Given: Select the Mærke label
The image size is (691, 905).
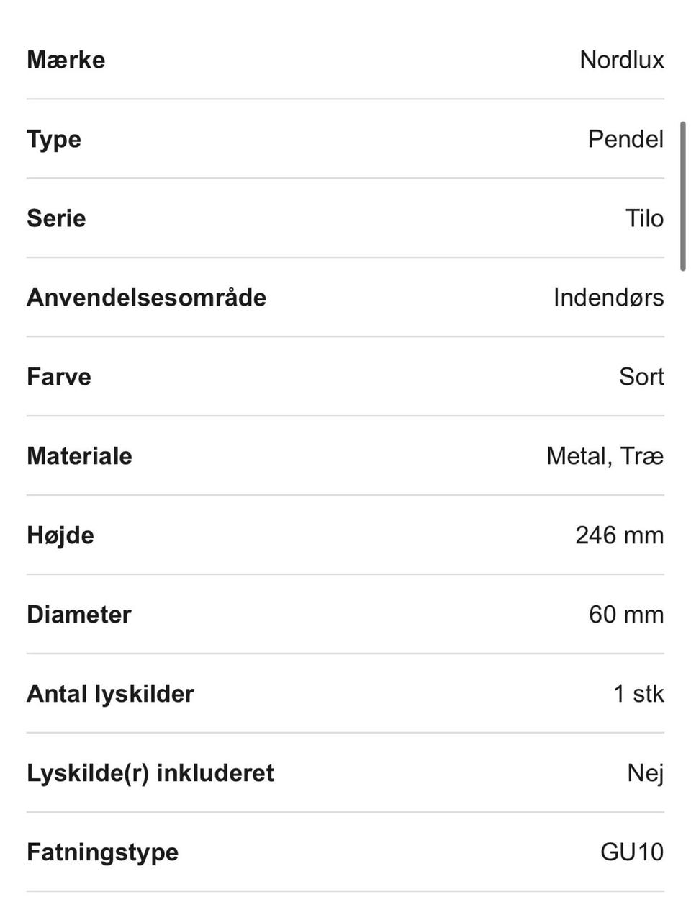Looking at the screenshot, I should tap(66, 60).
